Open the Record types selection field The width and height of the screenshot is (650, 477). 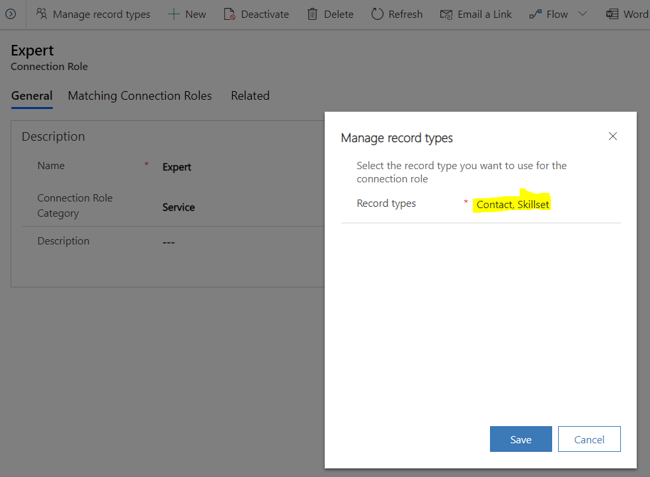pyautogui.click(x=512, y=205)
